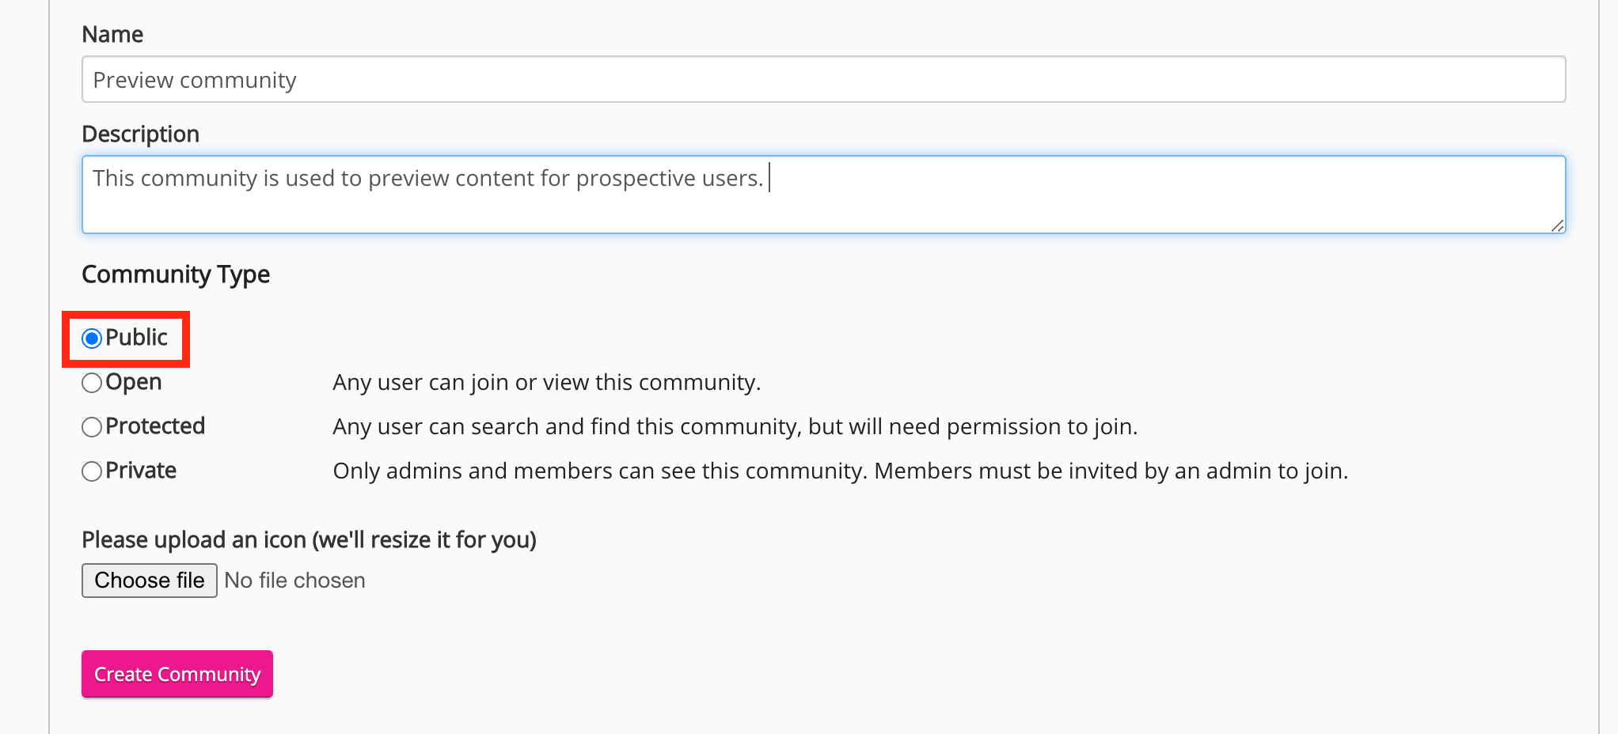
Task: Pick the Protected radio button circle
Action: point(92,427)
